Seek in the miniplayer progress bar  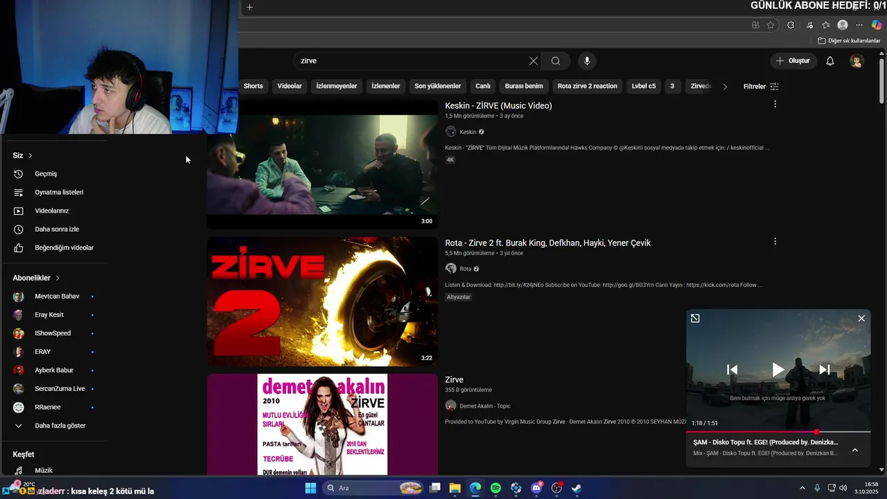tap(778, 432)
